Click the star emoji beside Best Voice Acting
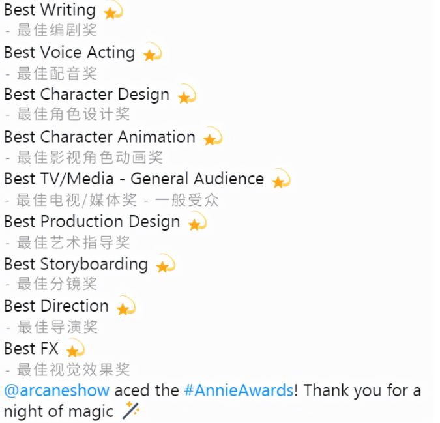The image size is (440, 423). 153,52
